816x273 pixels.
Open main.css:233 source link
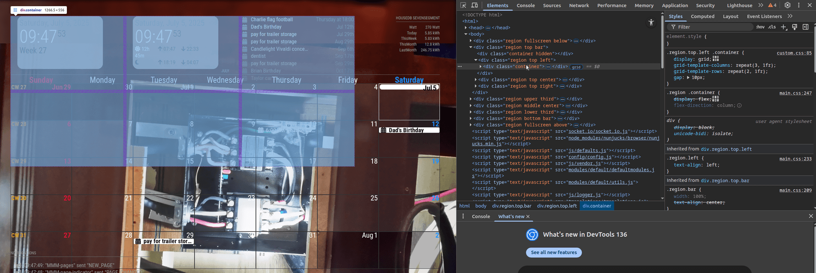point(795,159)
